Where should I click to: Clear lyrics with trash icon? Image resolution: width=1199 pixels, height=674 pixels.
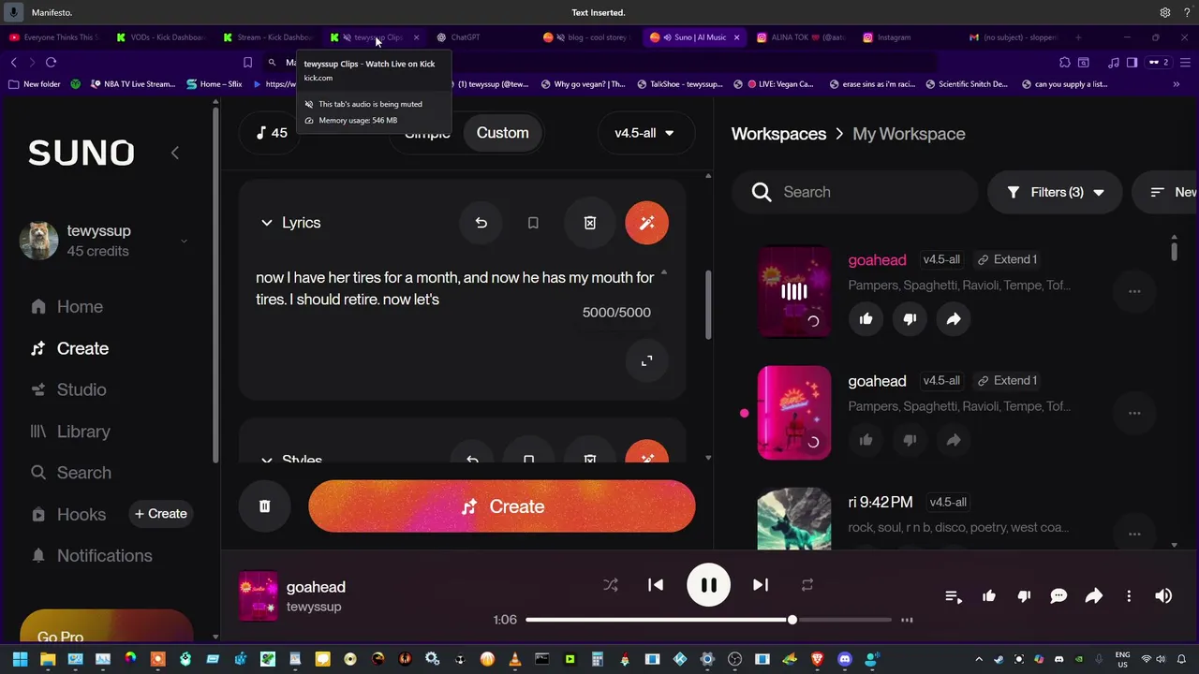pyautogui.click(x=589, y=223)
